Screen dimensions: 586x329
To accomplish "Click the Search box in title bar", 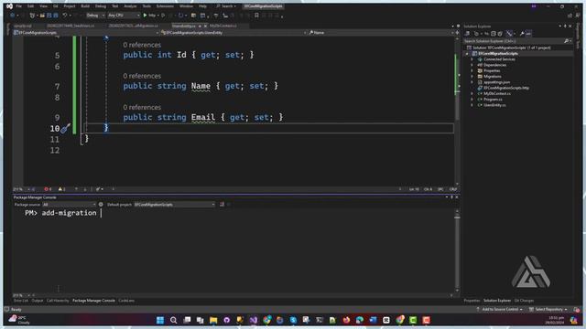I will pos(226,6).
